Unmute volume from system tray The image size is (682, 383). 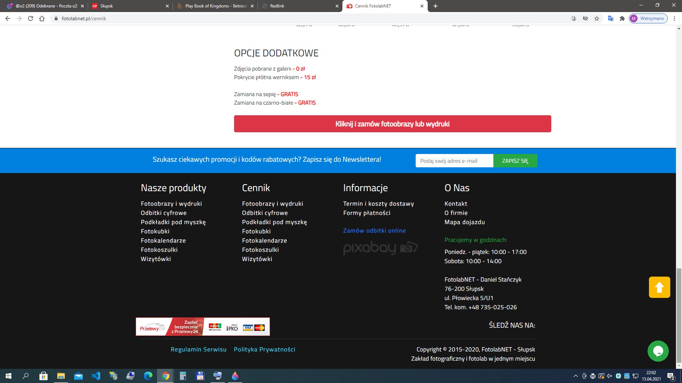[x=610, y=376]
